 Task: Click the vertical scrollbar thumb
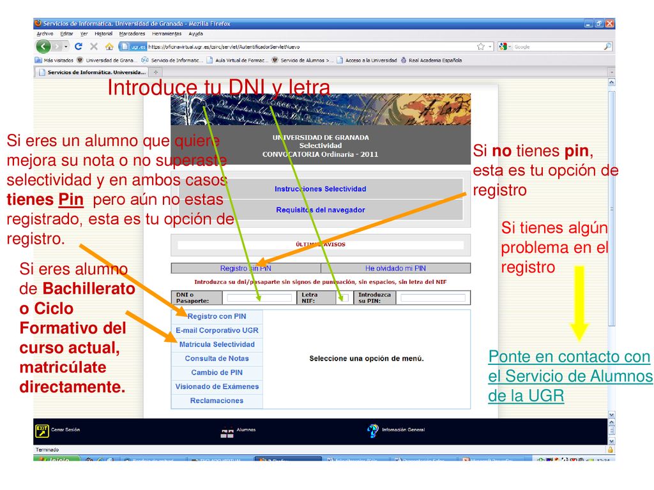611,209
